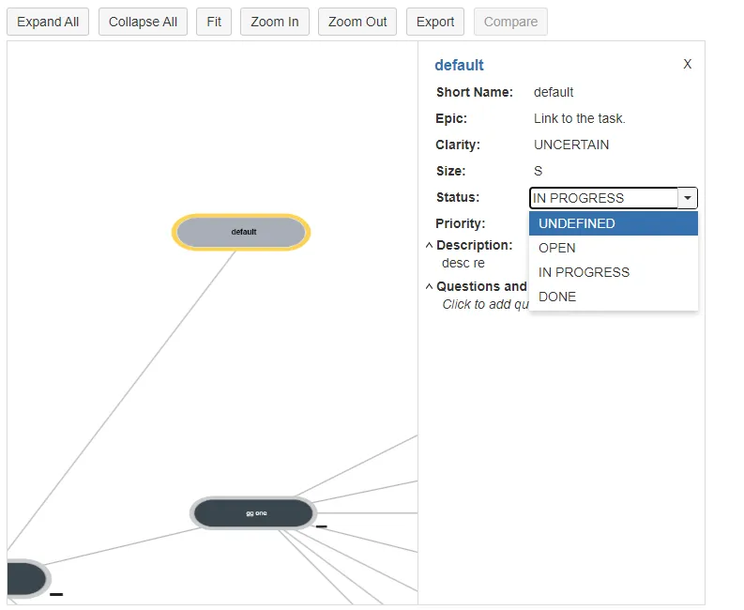
Task: Collapse the bottom-left node's minus icon
Action: point(56,594)
